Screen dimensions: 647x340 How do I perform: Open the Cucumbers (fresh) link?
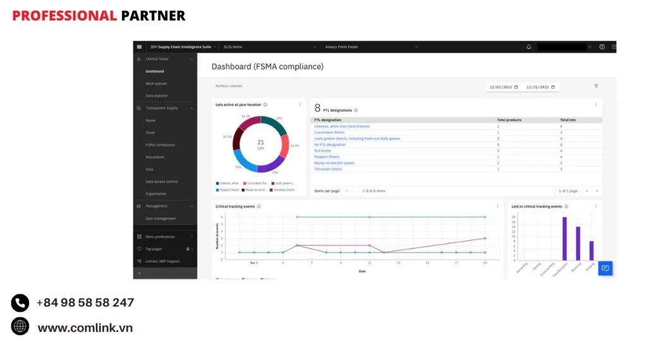tap(329, 133)
